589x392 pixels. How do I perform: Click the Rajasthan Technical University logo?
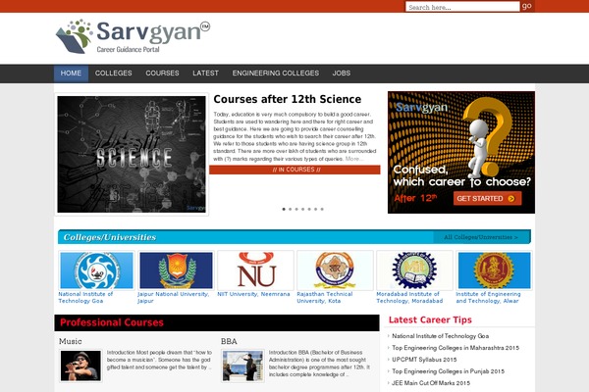[335, 270]
